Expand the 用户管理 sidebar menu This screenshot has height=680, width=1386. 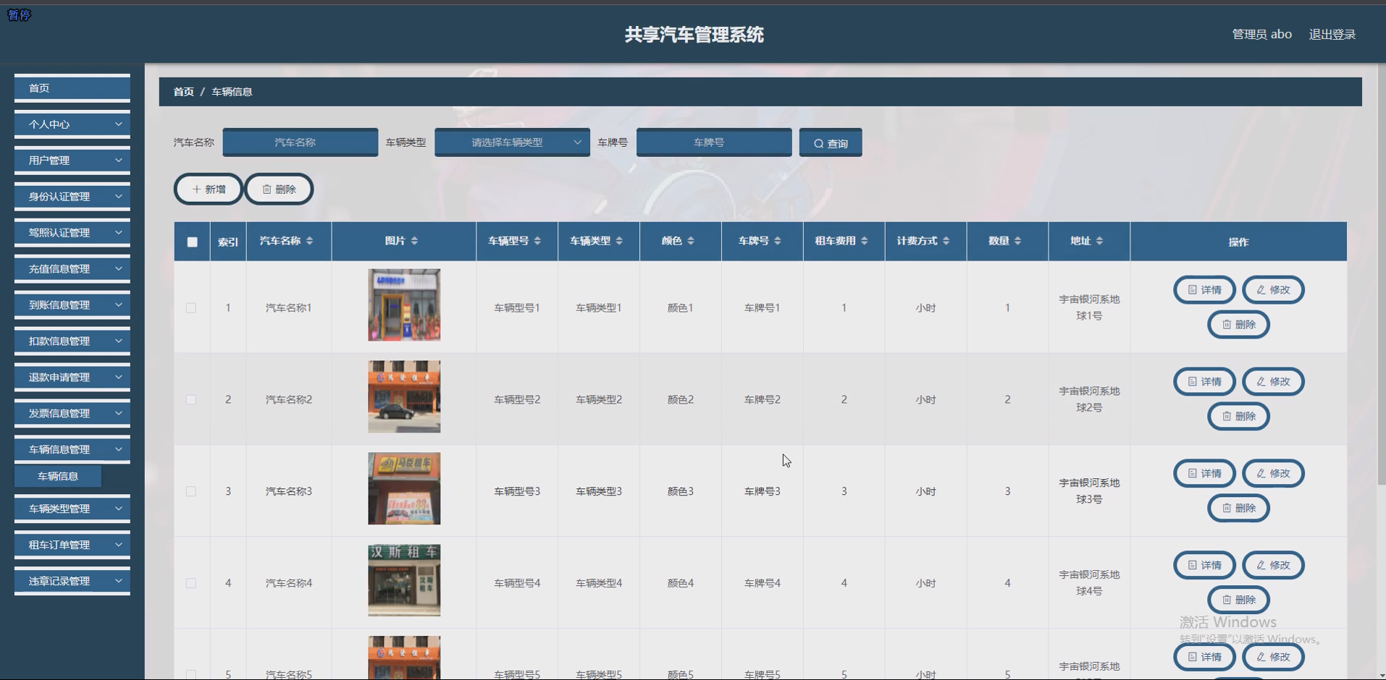click(72, 161)
